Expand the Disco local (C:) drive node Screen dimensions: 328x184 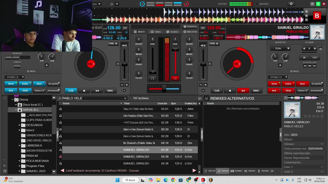(16, 105)
